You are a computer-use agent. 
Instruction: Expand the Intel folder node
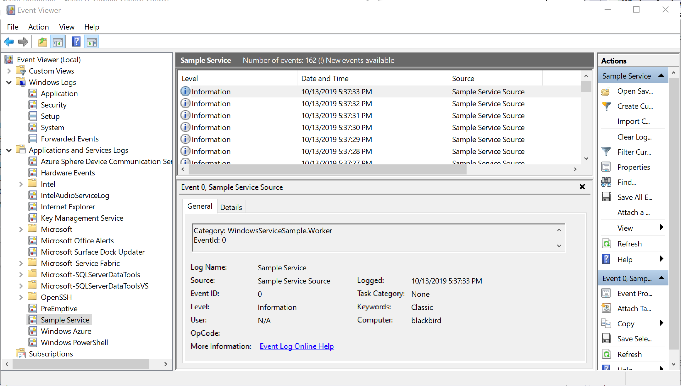tap(21, 184)
